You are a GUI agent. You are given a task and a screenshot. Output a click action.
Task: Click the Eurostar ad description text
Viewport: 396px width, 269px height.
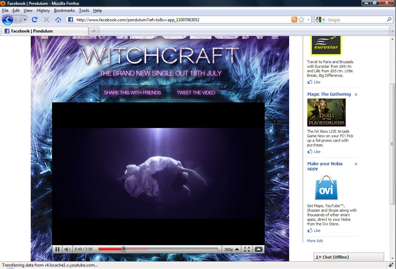330,69
